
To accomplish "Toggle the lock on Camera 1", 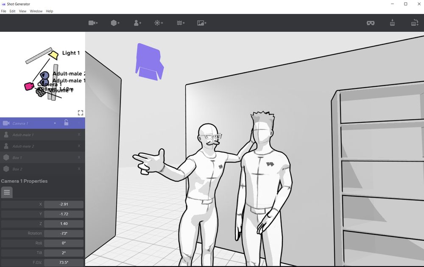I will pos(67,123).
